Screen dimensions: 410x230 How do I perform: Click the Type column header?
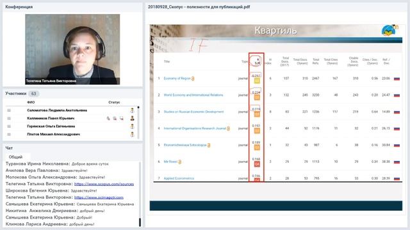[244, 61]
